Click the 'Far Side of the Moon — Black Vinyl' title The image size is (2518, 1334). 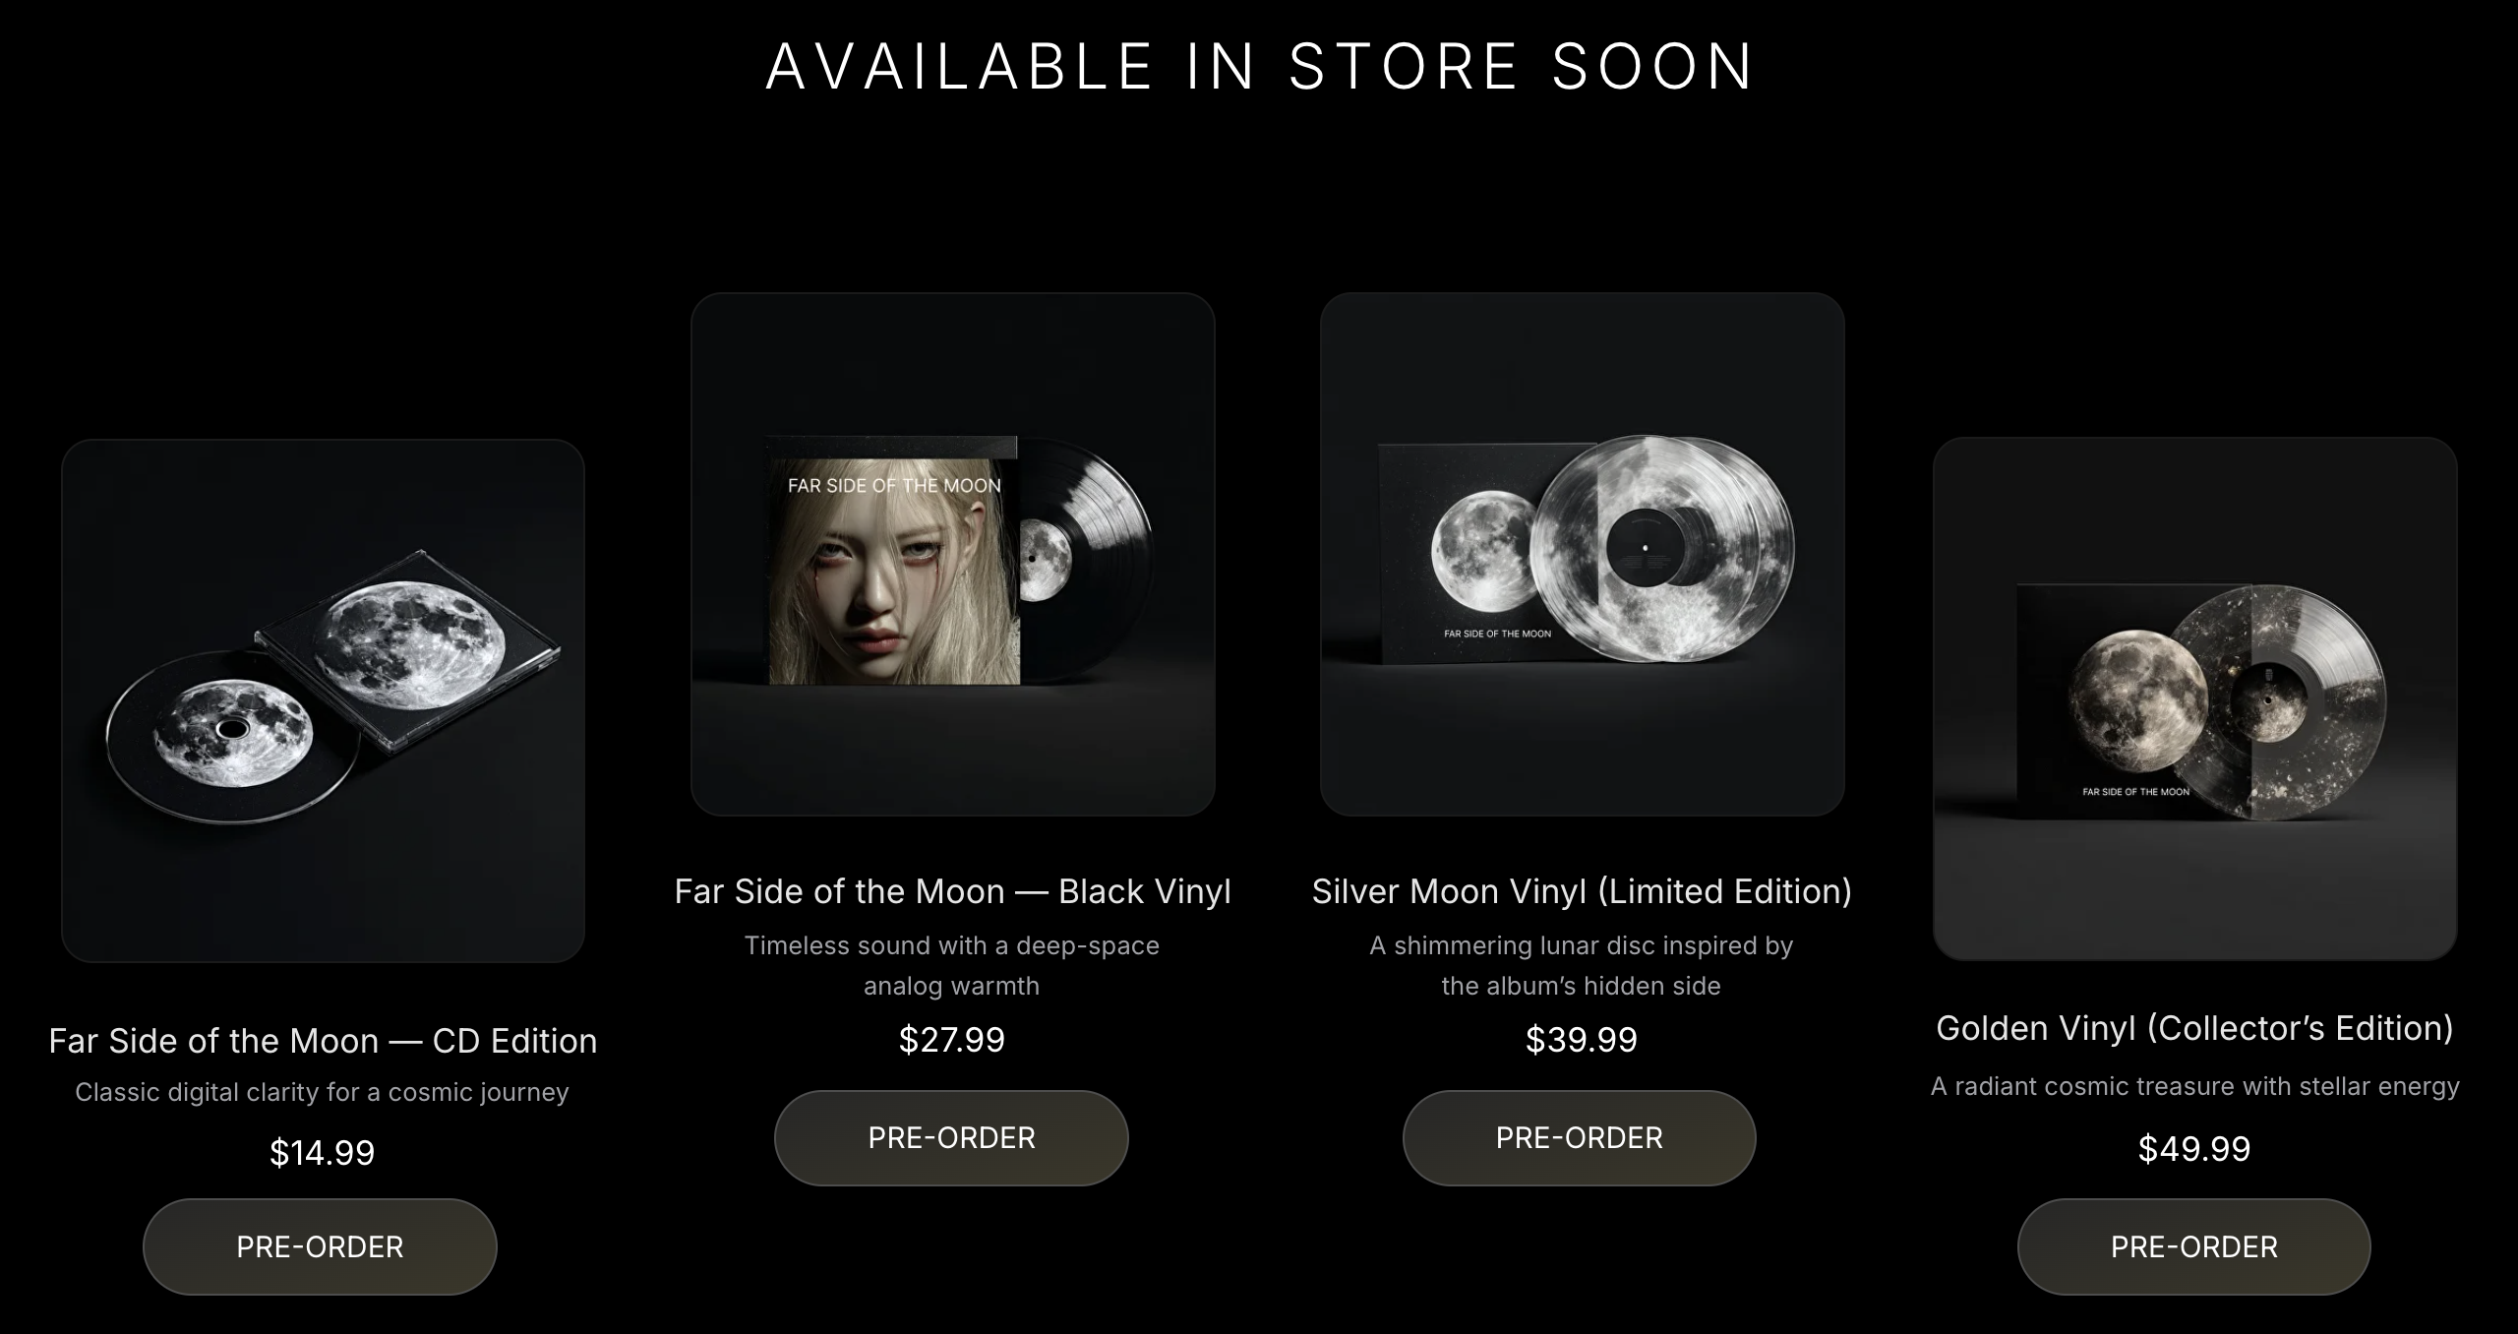click(x=952, y=891)
